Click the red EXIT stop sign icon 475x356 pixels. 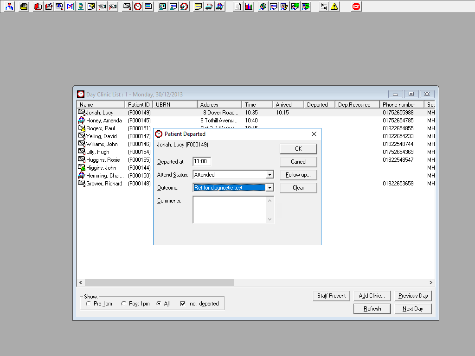click(356, 6)
